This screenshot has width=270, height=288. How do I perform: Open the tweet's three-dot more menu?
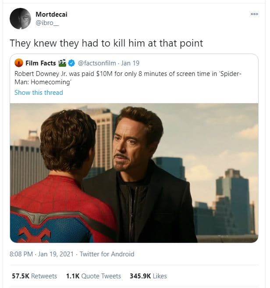(x=254, y=14)
